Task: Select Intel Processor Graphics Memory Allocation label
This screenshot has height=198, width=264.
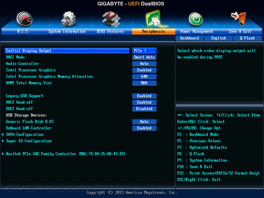Action: point(49,76)
